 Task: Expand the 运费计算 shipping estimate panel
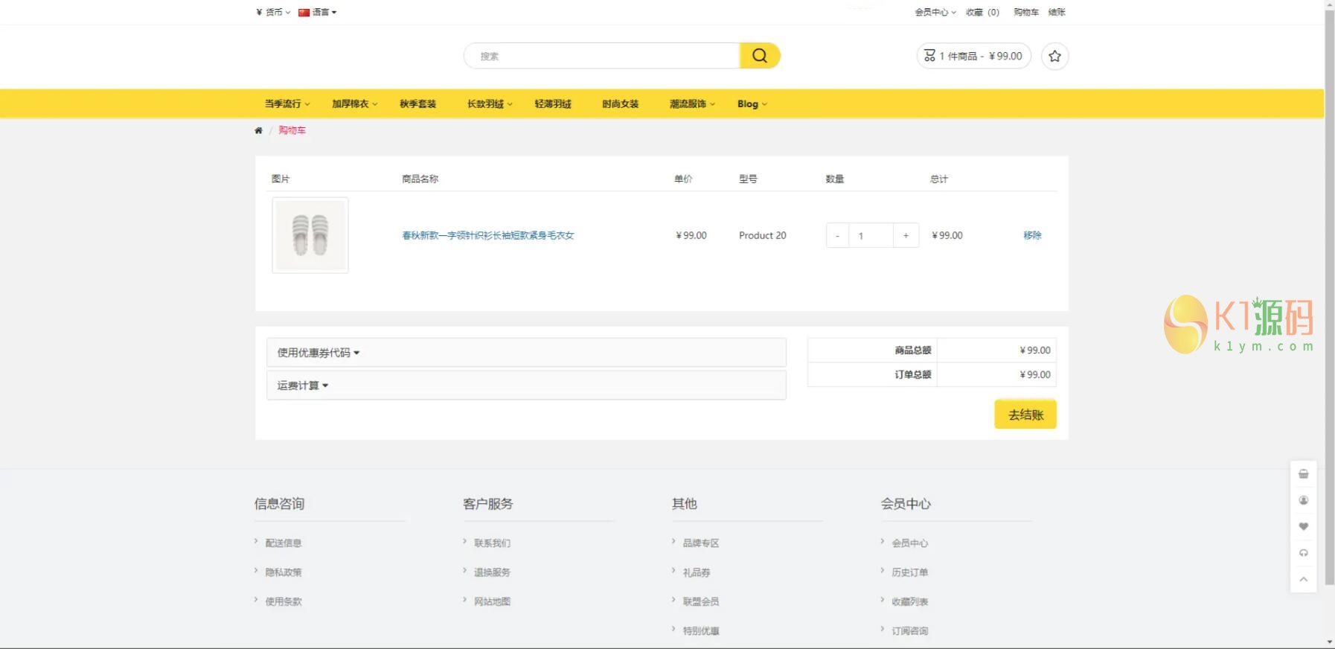pyautogui.click(x=303, y=386)
